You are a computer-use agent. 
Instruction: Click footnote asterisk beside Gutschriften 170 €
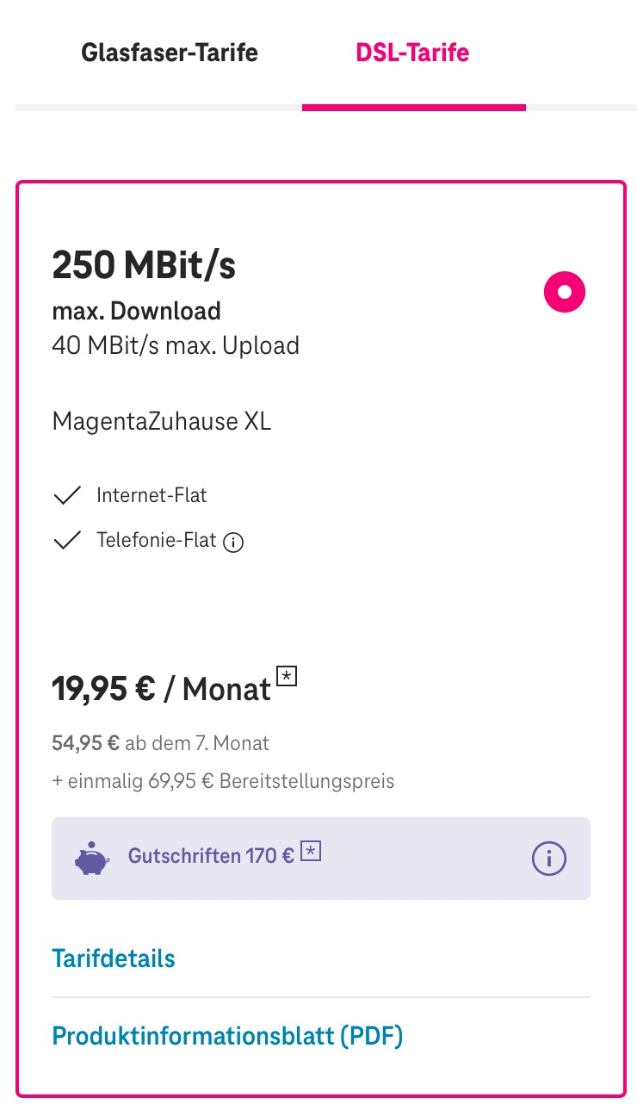[311, 853]
